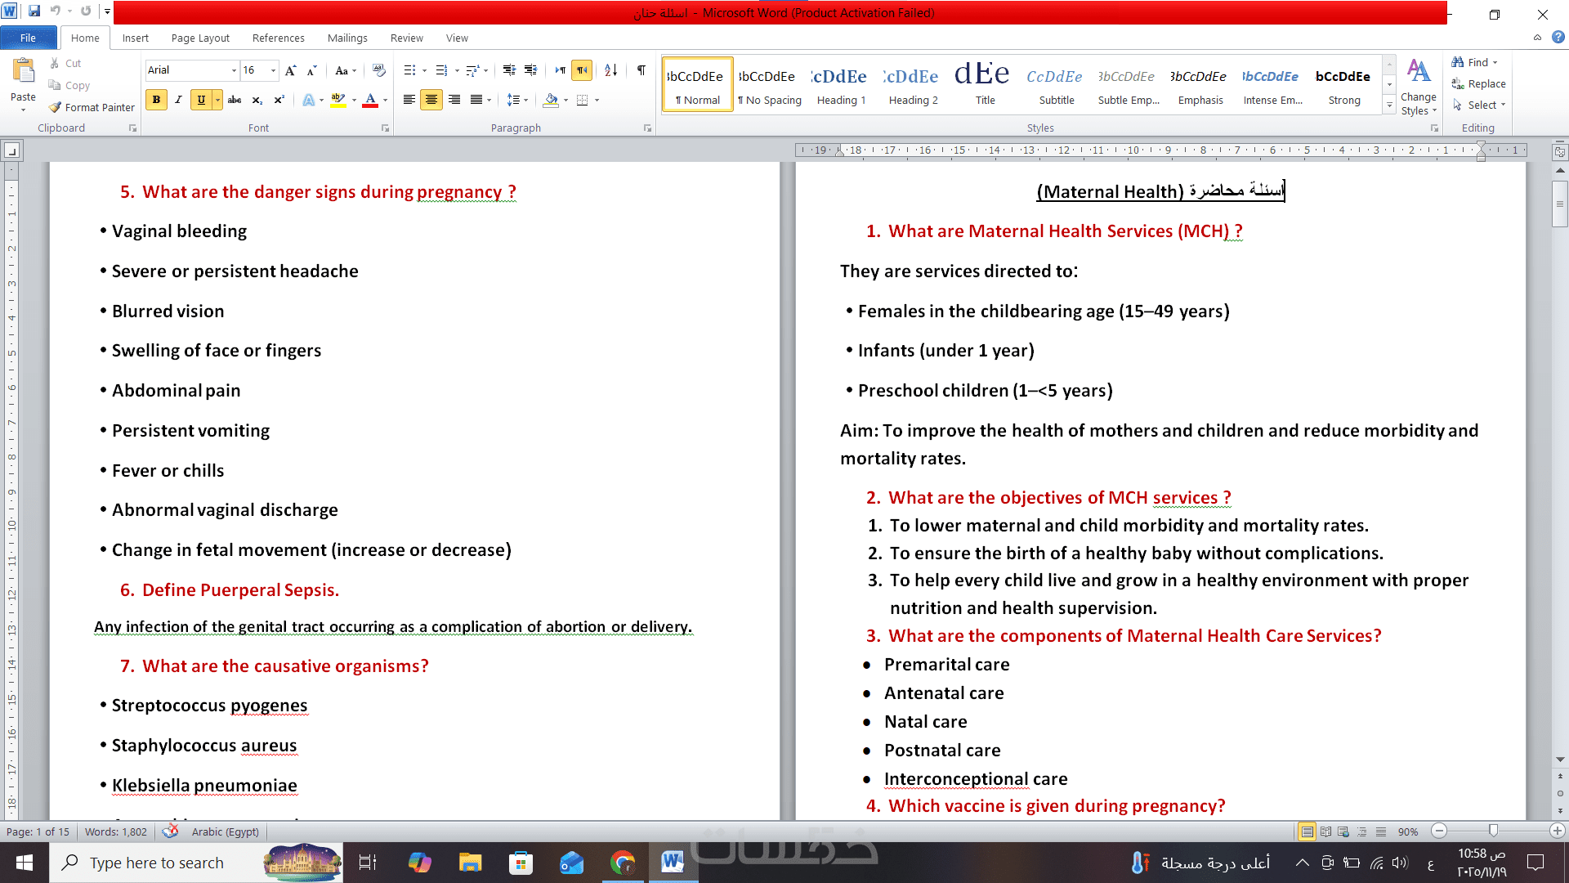
Task: Click the Format Painter brush icon
Action: pos(56,107)
